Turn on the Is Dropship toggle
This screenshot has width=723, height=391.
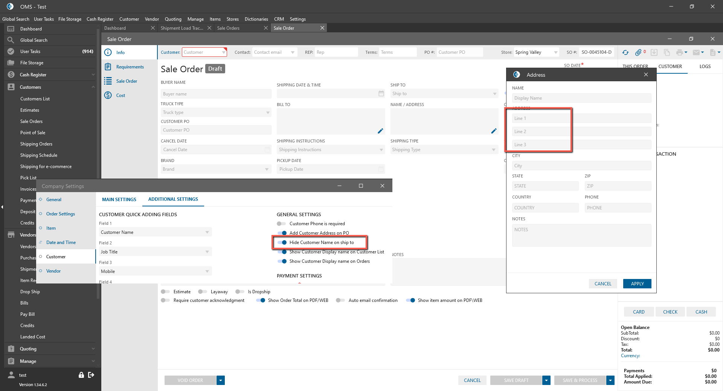(x=239, y=292)
